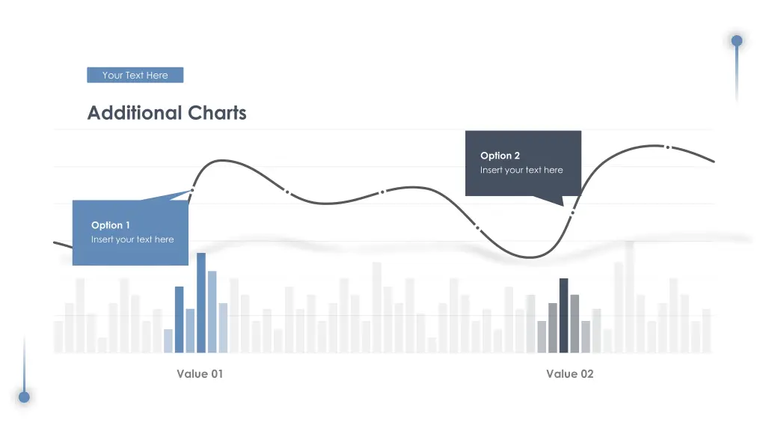Click the "Additional Charts" title
Image resolution: width=766 pixels, height=431 pixels.
(166, 113)
